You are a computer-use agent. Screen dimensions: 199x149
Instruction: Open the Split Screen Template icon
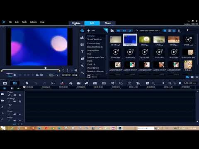tap(148, 83)
